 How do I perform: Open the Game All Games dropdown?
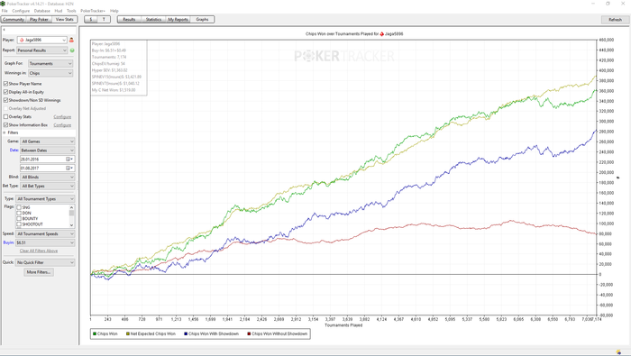point(48,141)
